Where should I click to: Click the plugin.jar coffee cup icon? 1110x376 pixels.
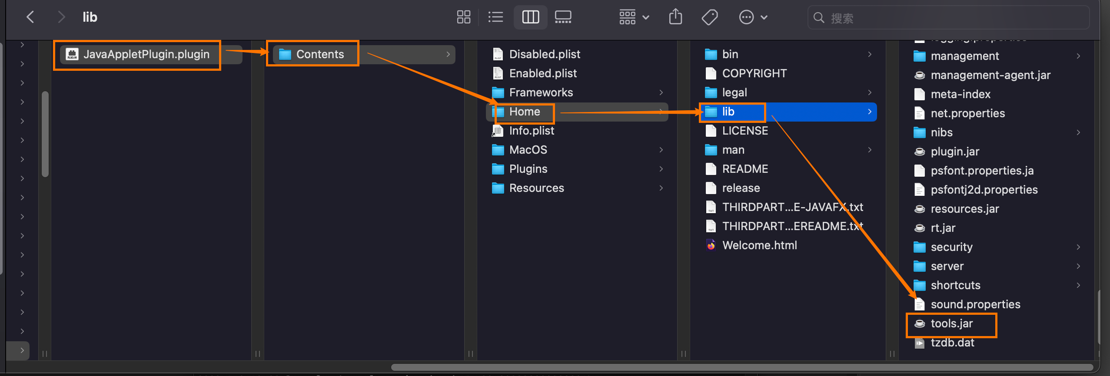click(920, 152)
